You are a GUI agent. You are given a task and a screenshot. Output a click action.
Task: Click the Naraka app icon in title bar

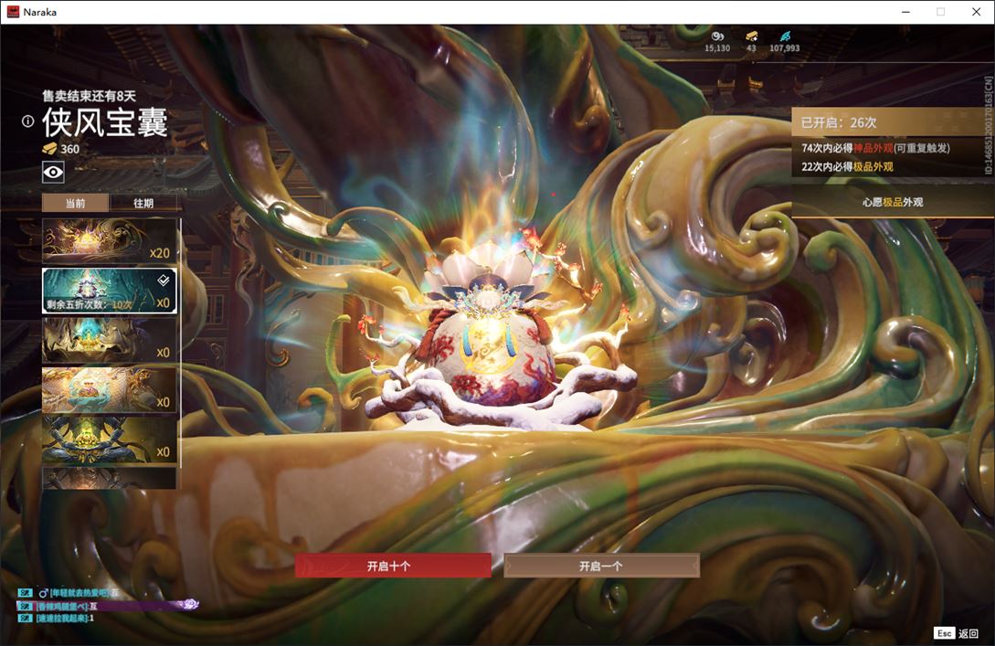pos(13,12)
